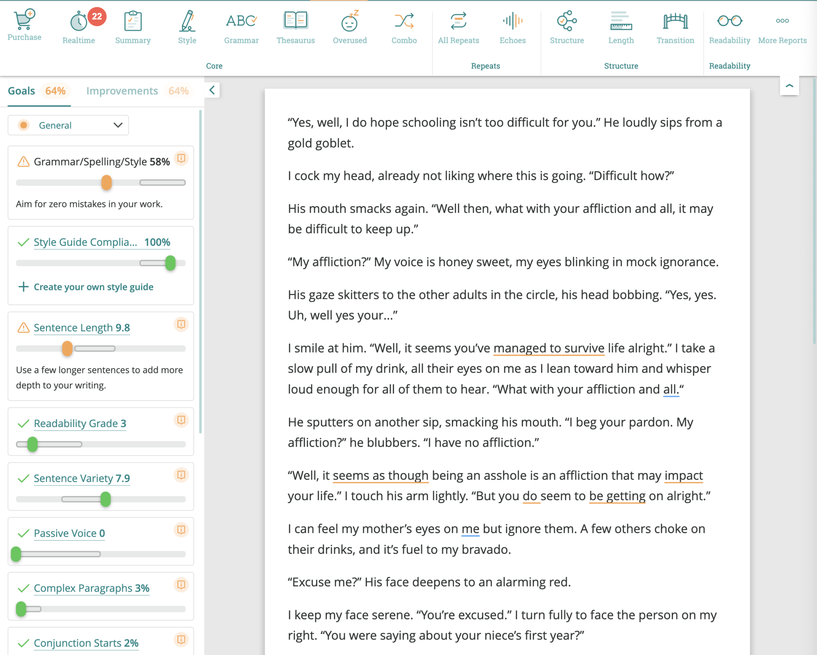Select the Summary report icon
Image resolution: width=817 pixels, height=655 pixels.
133,26
